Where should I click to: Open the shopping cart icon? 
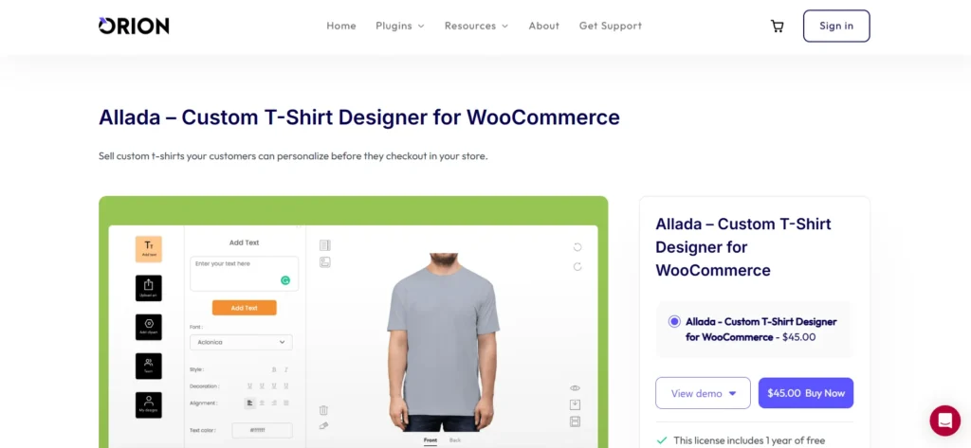tap(777, 26)
